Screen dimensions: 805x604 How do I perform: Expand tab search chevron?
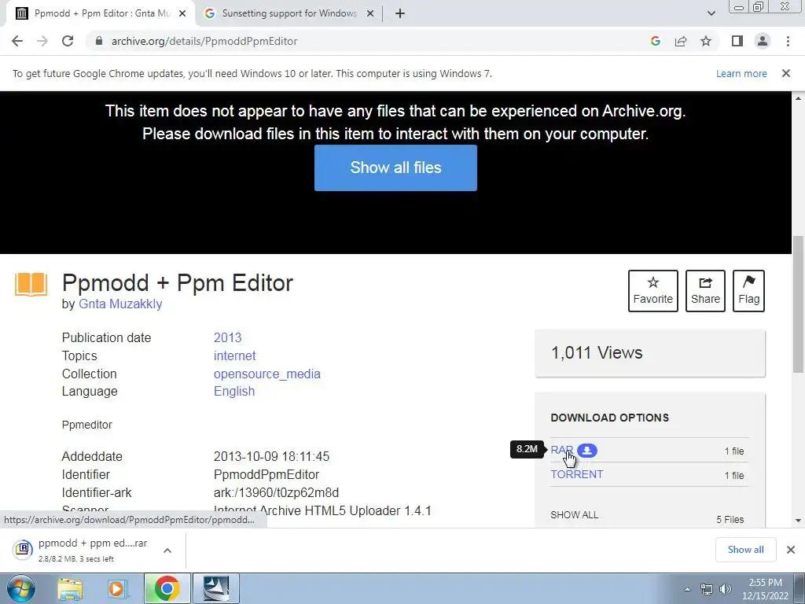(711, 13)
